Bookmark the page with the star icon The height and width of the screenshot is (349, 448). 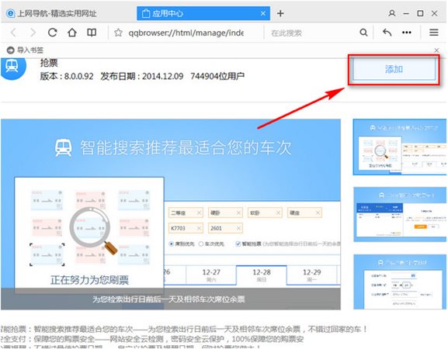(118, 33)
